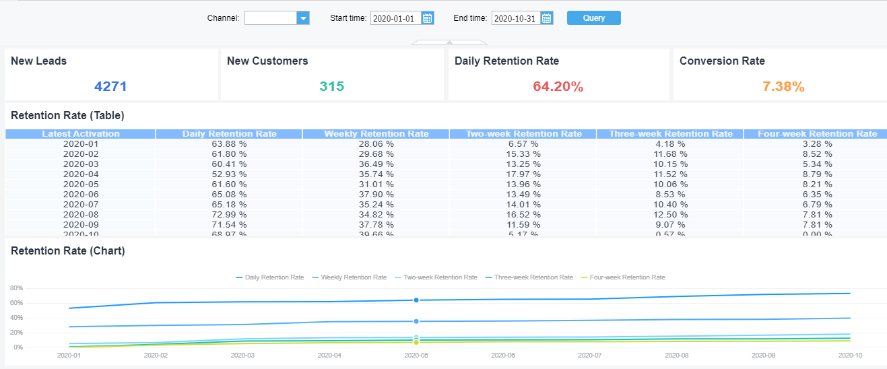Click the 2020-10 x-axis label on chart

850,355
